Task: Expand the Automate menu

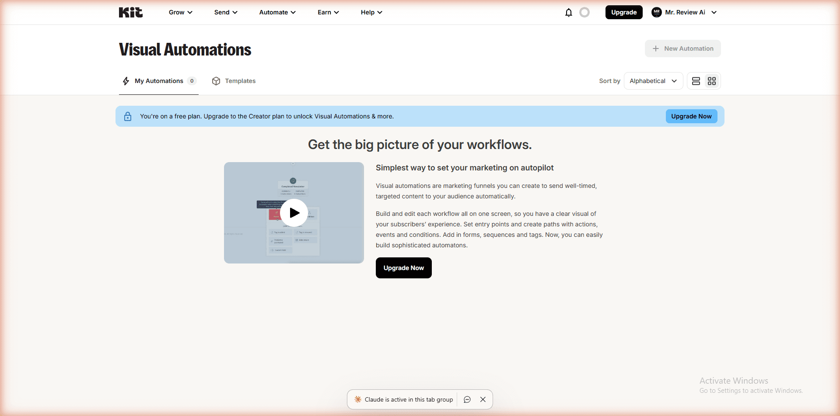Action: click(277, 12)
